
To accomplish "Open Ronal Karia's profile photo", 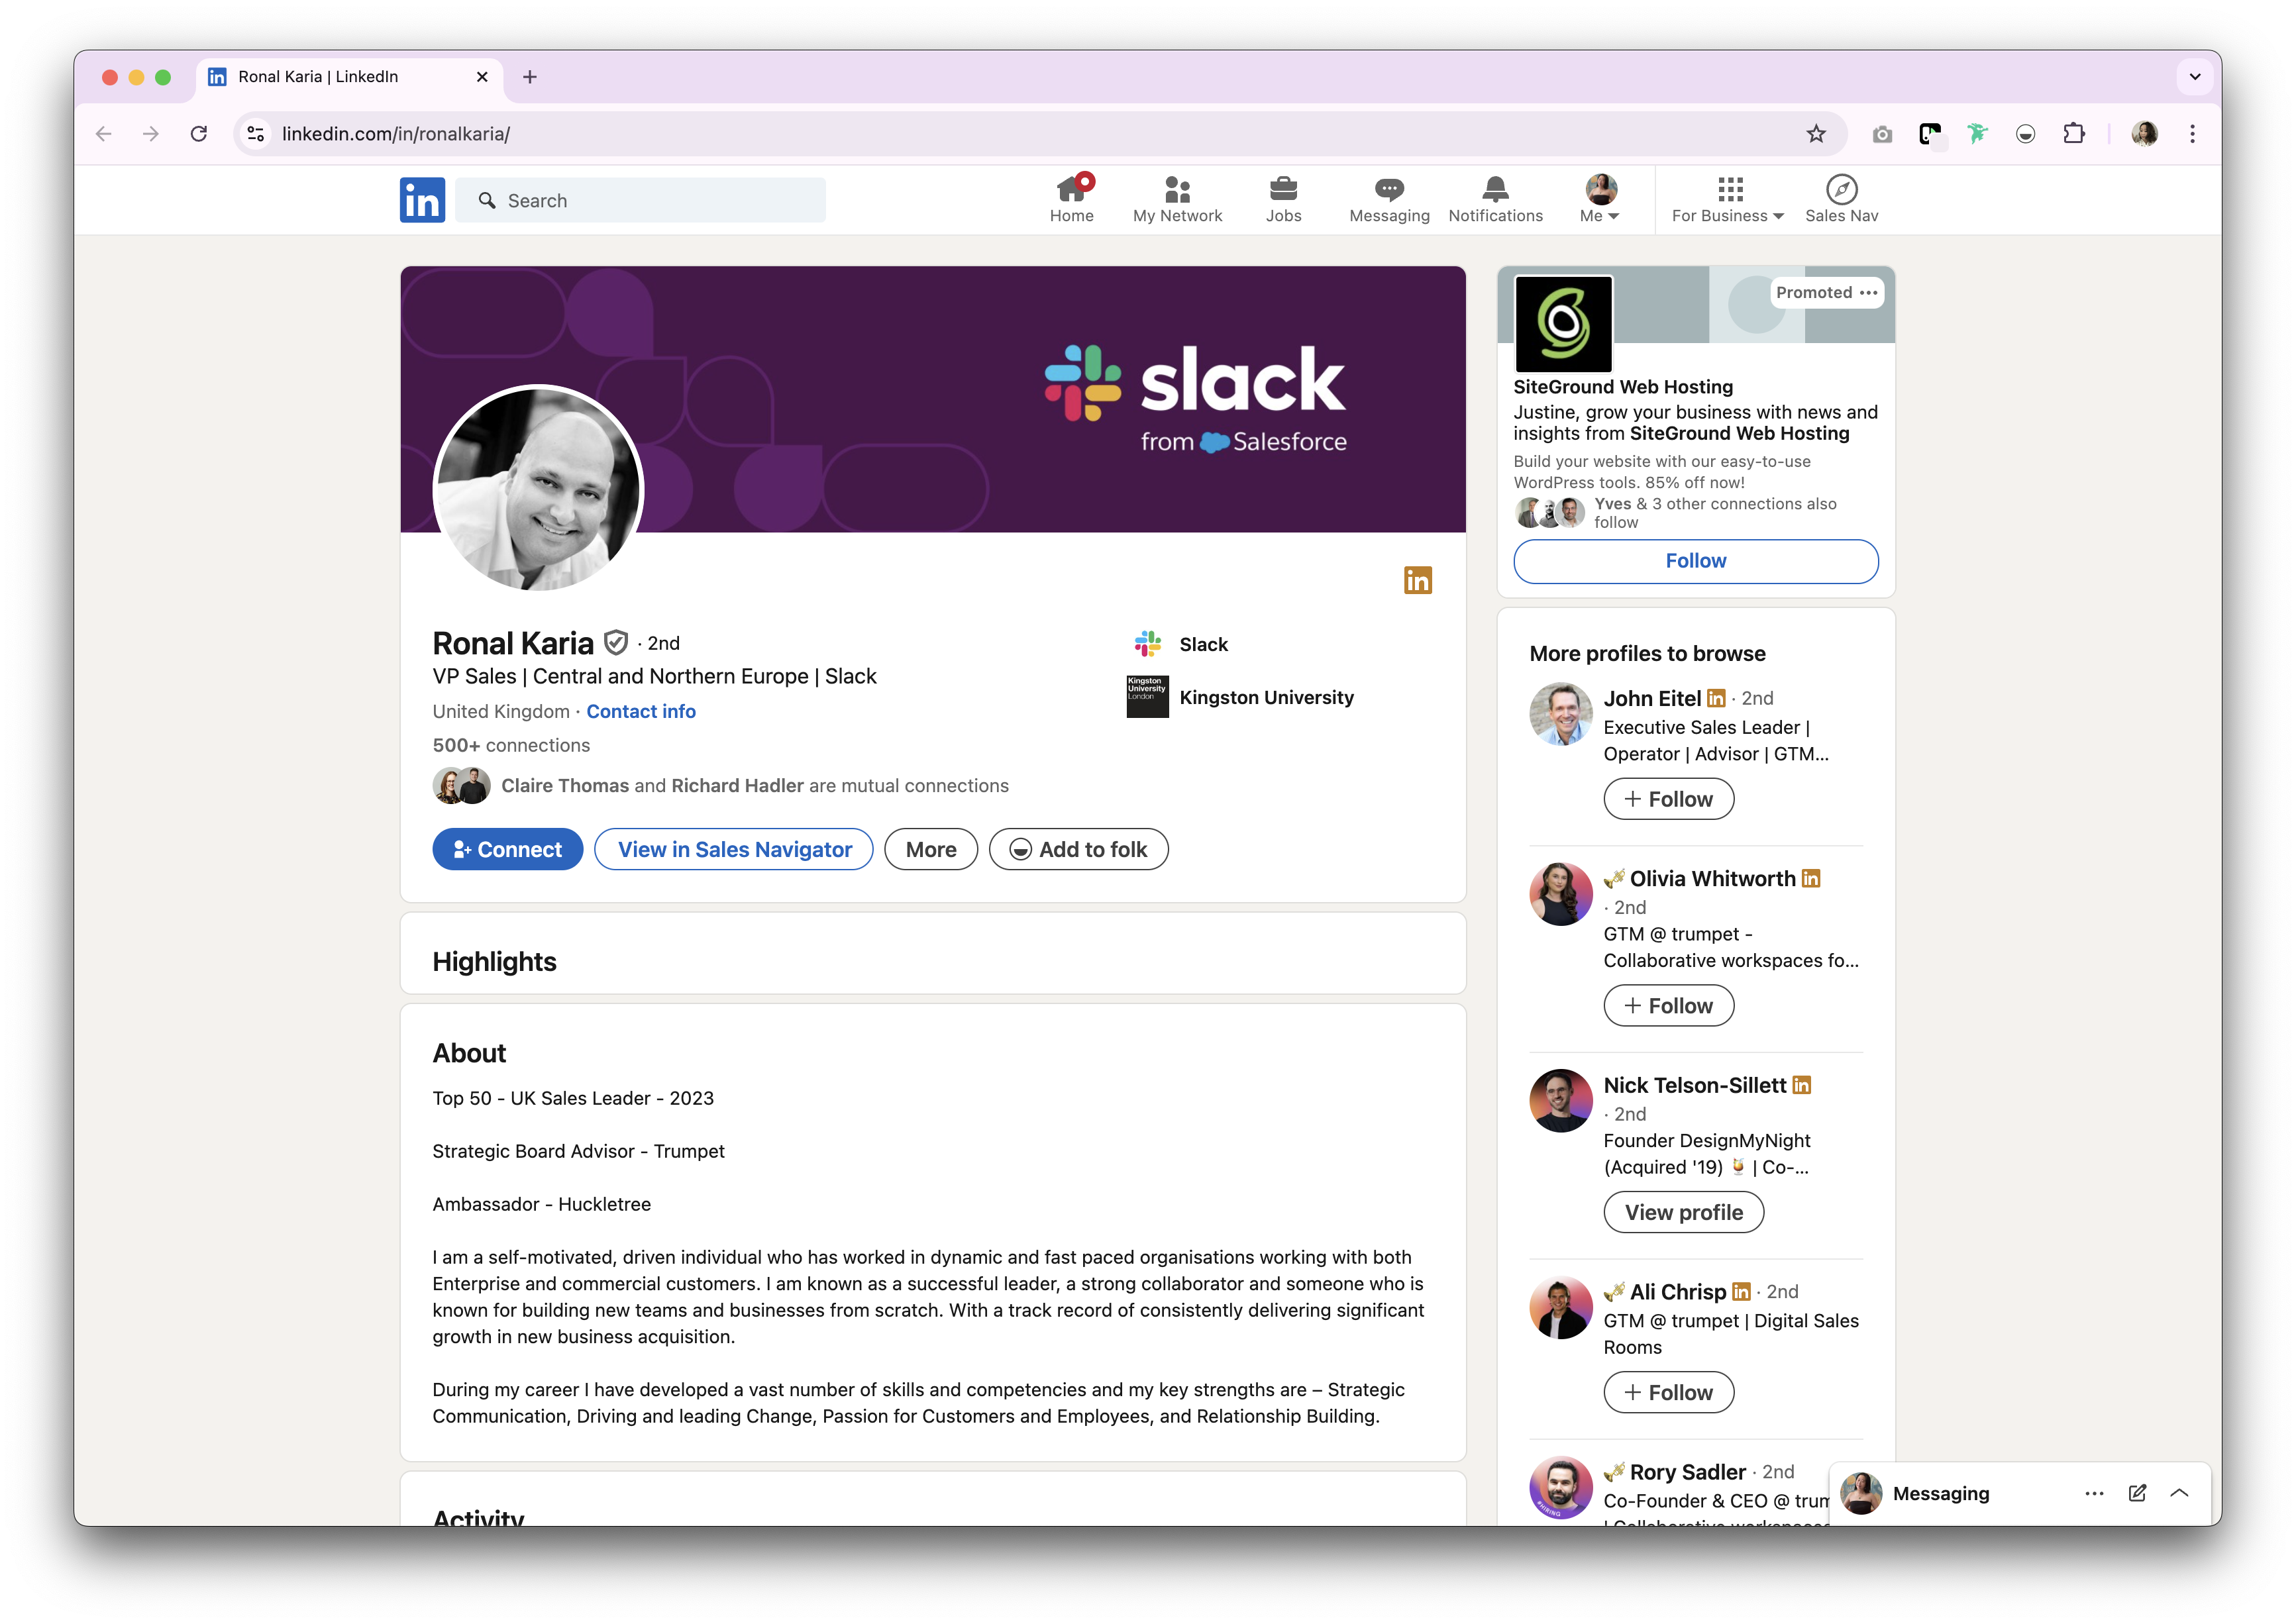I will click(x=538, y=490).
